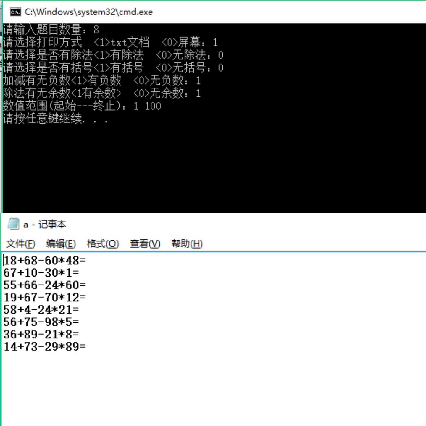
Task: Open the 编辑(E) menu in Notepad
Action: tap(61, 244)
